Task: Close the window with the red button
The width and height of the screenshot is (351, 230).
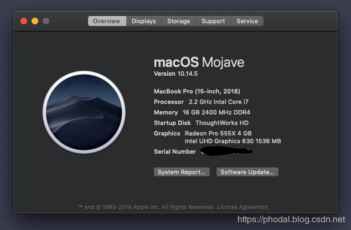Action: pyautogui.click(x=24, y=21)
